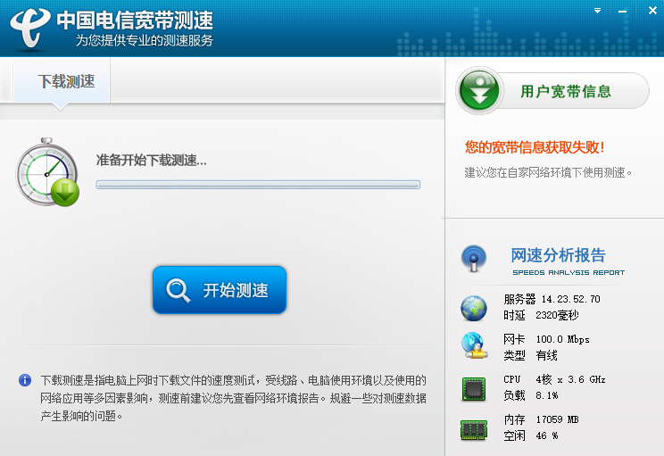Click the download test progress bar
Image resolution: width=664 pixels, height=456 pixels.
click(258, 185)
